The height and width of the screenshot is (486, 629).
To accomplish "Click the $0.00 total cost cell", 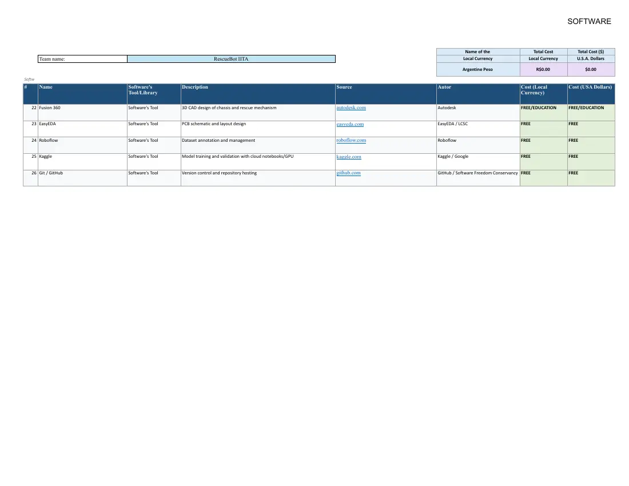I will (591, 69).
